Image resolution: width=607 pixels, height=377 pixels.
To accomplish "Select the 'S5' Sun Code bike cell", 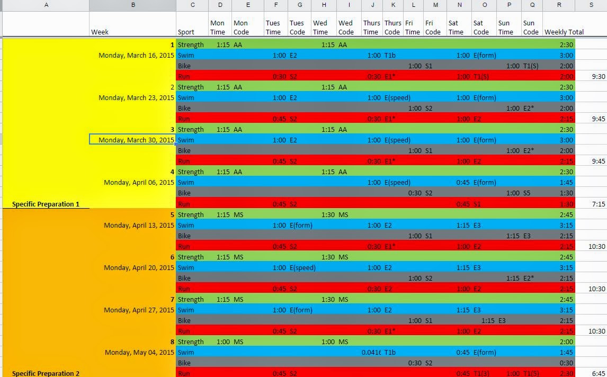I will [532, 193].
